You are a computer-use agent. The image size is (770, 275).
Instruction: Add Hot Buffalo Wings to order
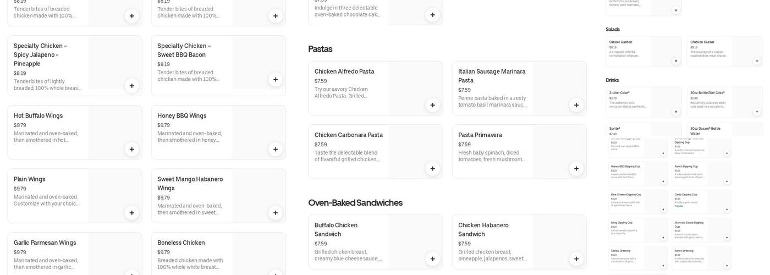coord(132,149)
